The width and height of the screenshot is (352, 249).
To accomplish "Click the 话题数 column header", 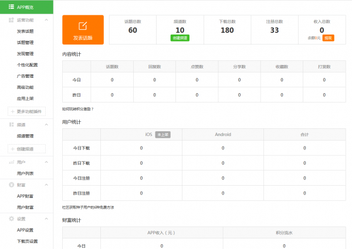I will pos(112,67).
